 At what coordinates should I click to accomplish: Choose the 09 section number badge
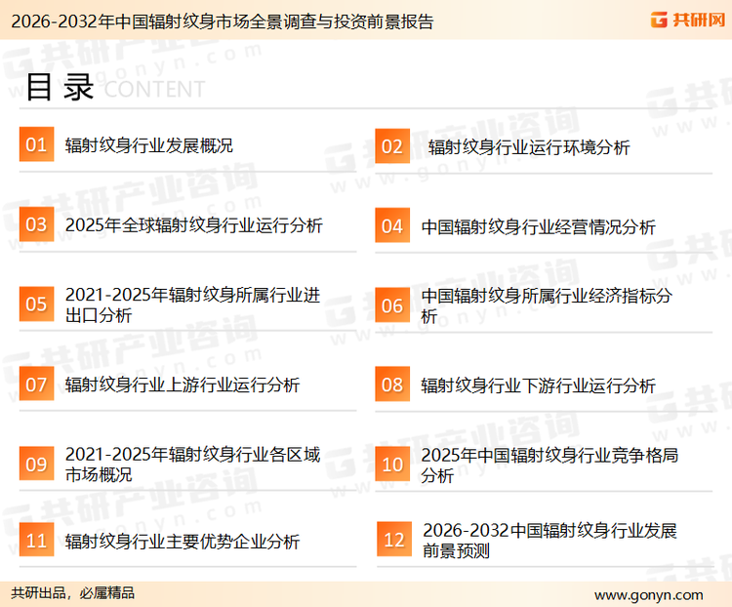[36, 464]
